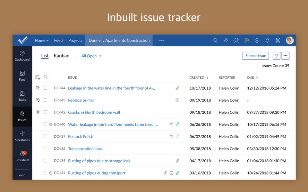Open the Projects menu in top navigation
This screenshot has height=192, width=308.
(x=75, y=40)
